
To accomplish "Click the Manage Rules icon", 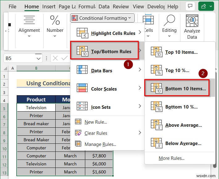I will tap(78, 144).
